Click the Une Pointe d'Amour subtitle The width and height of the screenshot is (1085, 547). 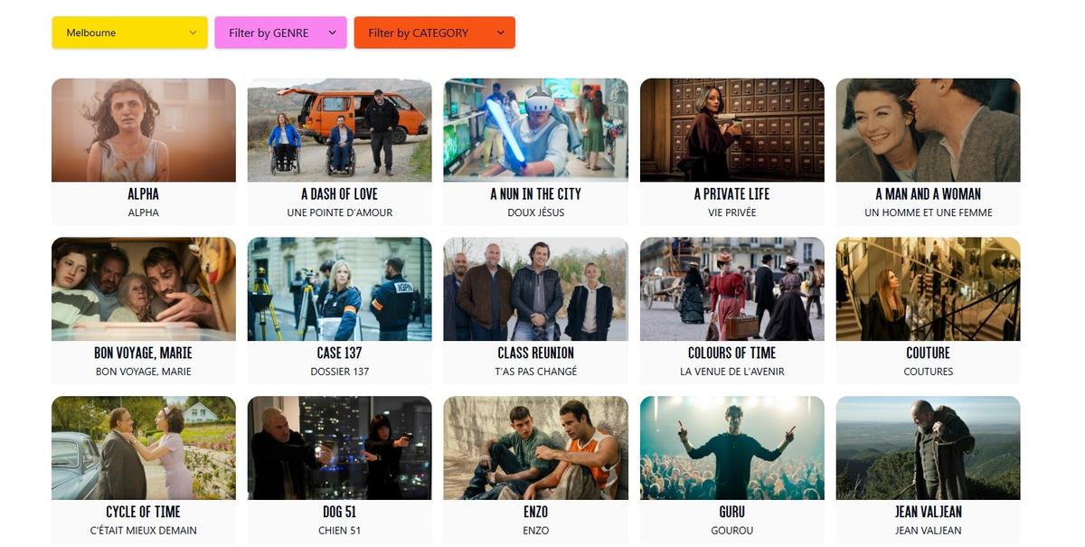(340, 212)
